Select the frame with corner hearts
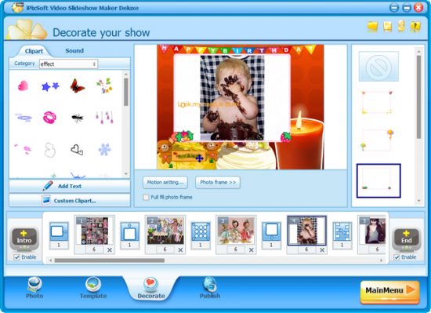431x313 pixels. 377,102
